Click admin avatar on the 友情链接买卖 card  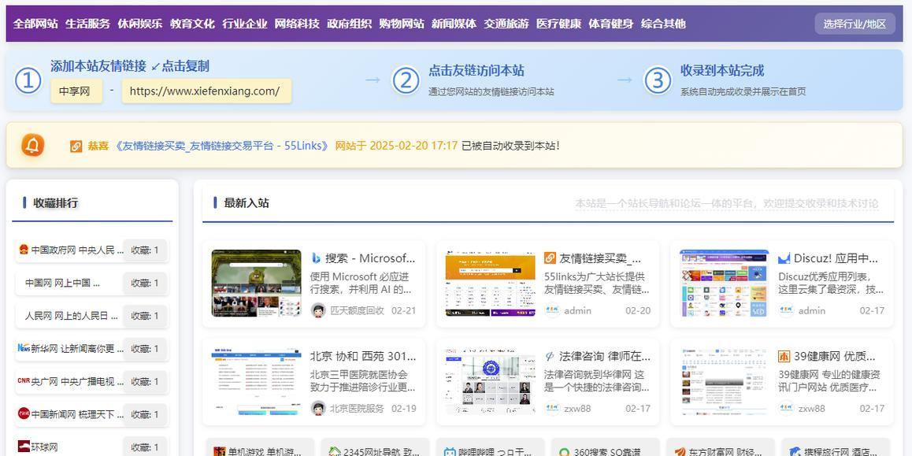[552, 310]
